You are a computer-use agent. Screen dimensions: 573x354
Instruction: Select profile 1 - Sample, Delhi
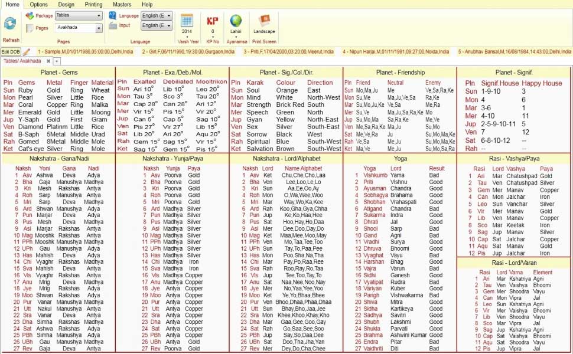pos(85,52)
